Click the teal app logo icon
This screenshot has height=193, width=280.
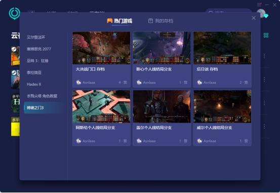coord(15,13)
